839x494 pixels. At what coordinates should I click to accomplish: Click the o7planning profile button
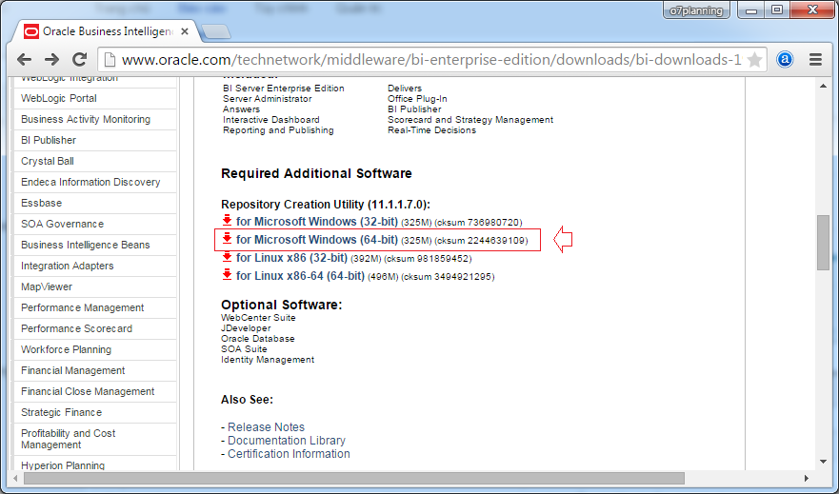[x=696, y=10]
